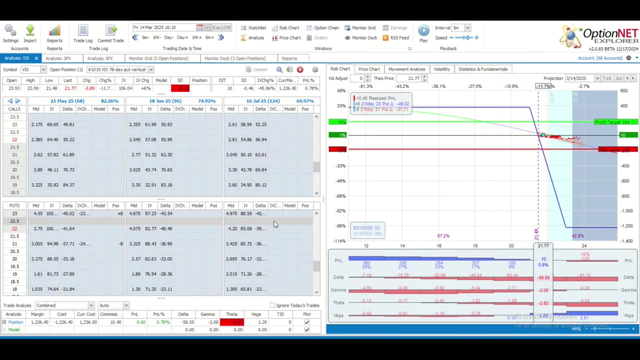
Task: Close the Analysis: VIX tab
Action: click(36, 58)
